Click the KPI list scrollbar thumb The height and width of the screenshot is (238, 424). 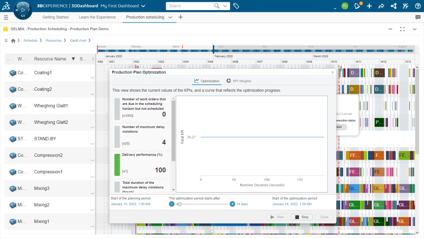tap(173, 130)
